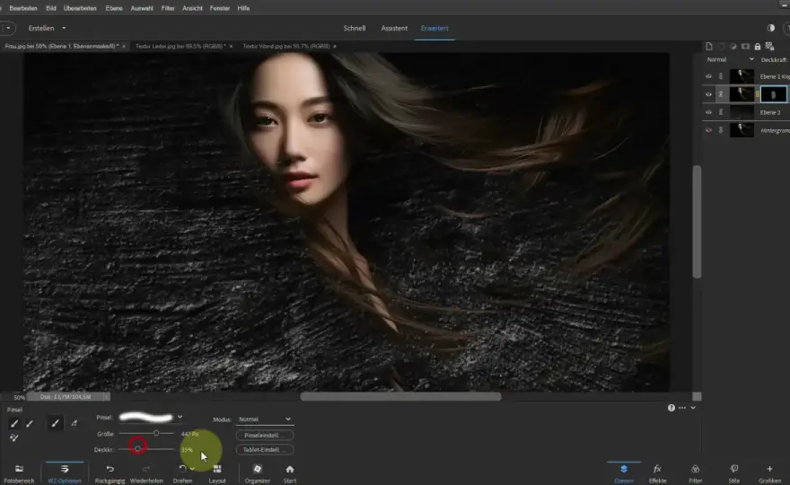790x485 pixels.
Task: Click the Deckkr. opacity slider handle
Action: (137, 448)
